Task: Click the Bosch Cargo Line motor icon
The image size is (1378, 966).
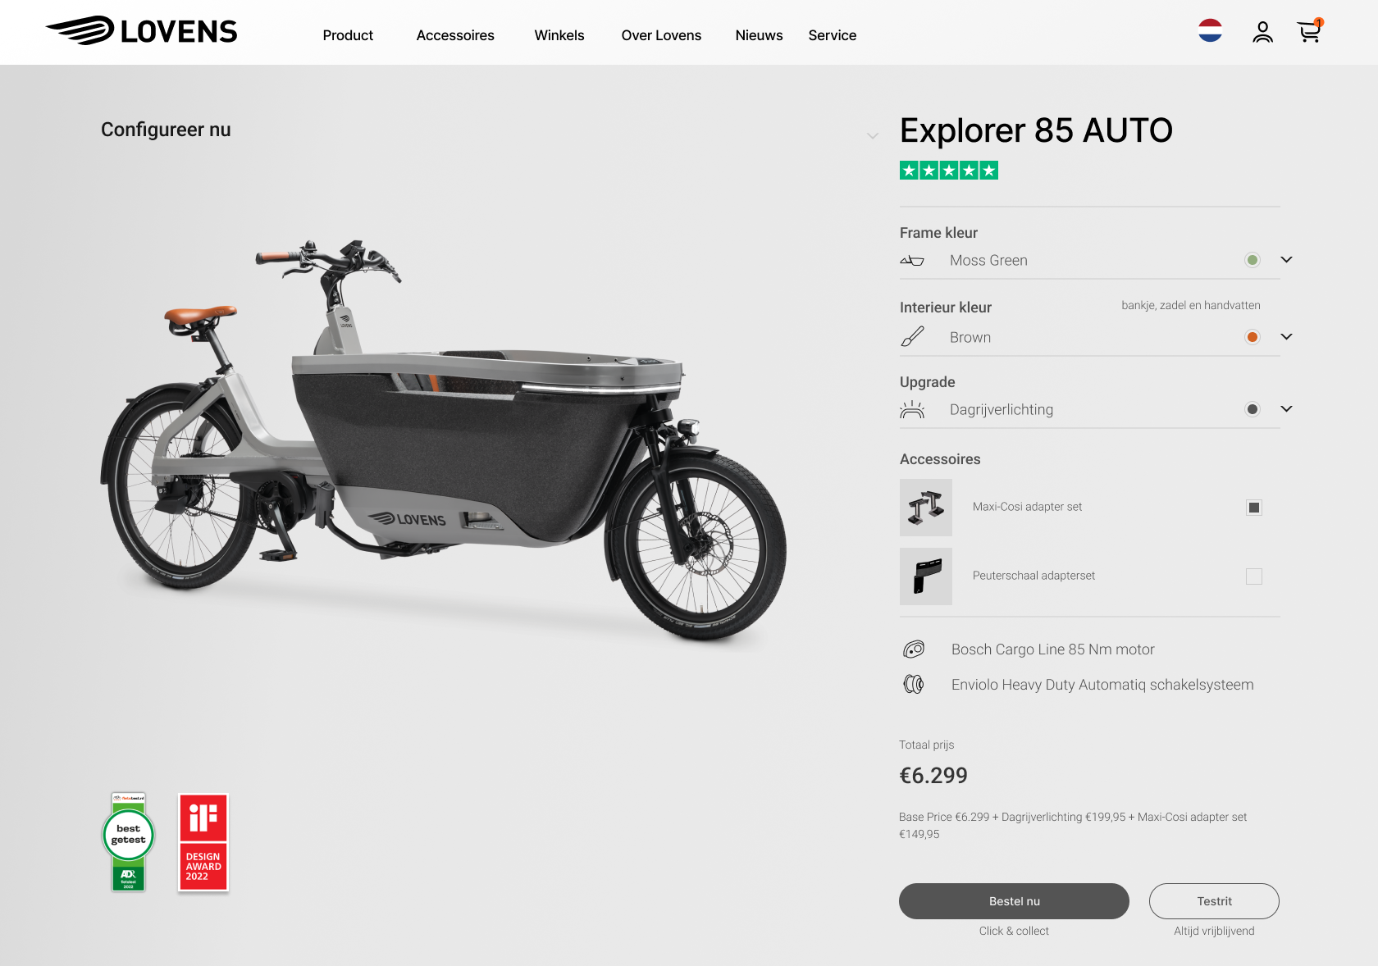Action: pos(913,649)
